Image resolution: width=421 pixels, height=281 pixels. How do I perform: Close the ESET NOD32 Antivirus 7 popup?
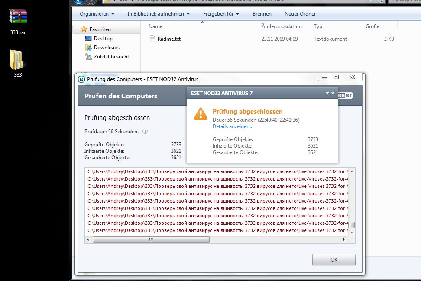pos(333,93)
